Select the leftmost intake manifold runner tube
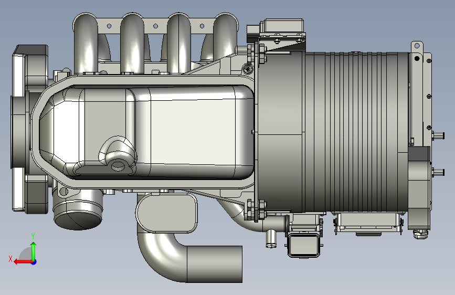 86,44
